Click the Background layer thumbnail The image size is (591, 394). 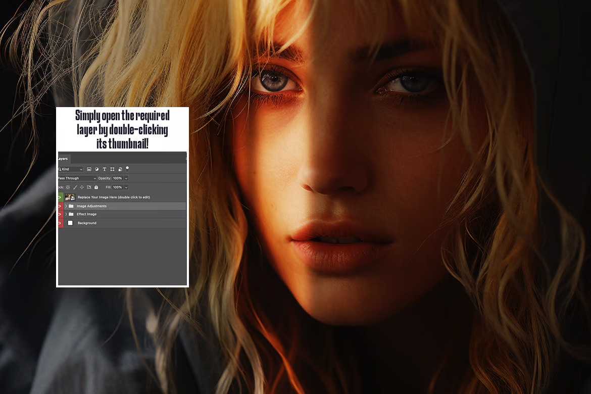pos(70,223)
